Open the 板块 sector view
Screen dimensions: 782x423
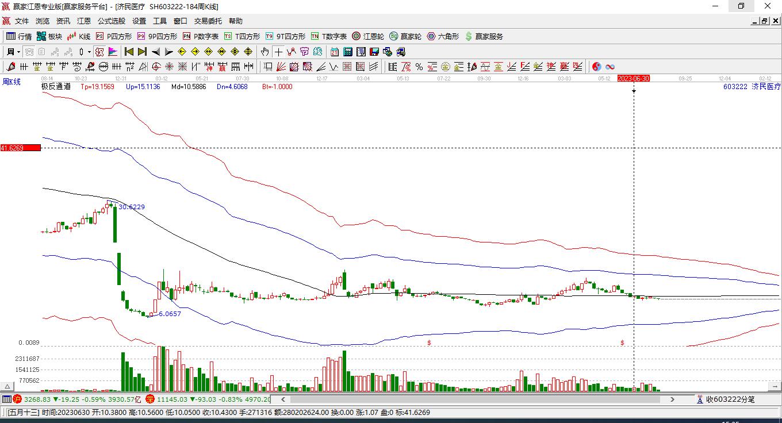click(x=49, y=36)
